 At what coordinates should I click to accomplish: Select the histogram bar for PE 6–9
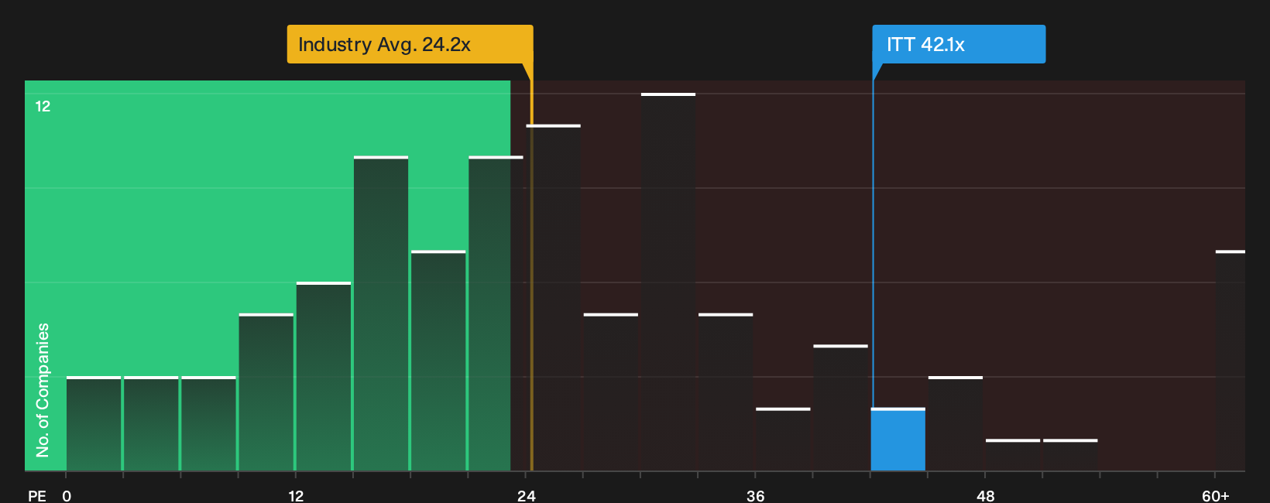coord(208,423)
